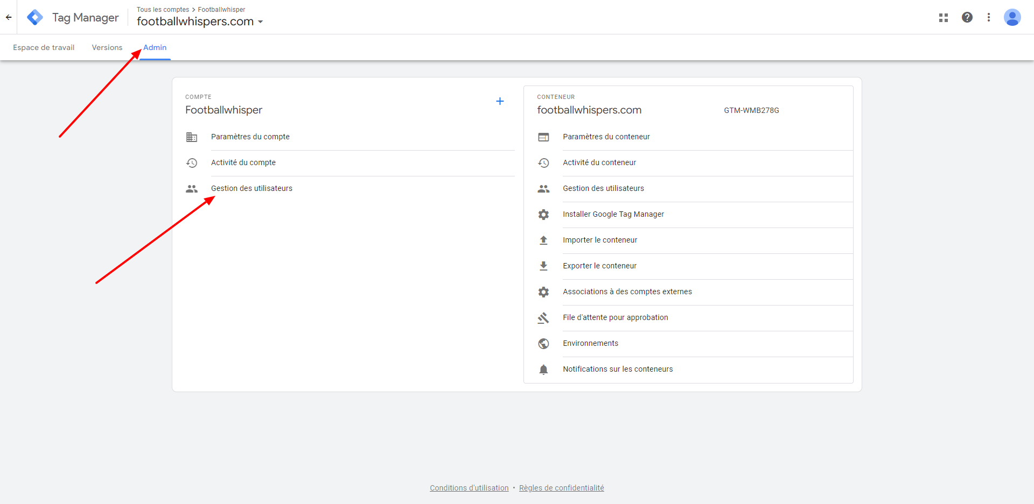This screenshot has width=1034, height=504.
Task: Click the bell icon for container notifications
Action: click(543, 370)
